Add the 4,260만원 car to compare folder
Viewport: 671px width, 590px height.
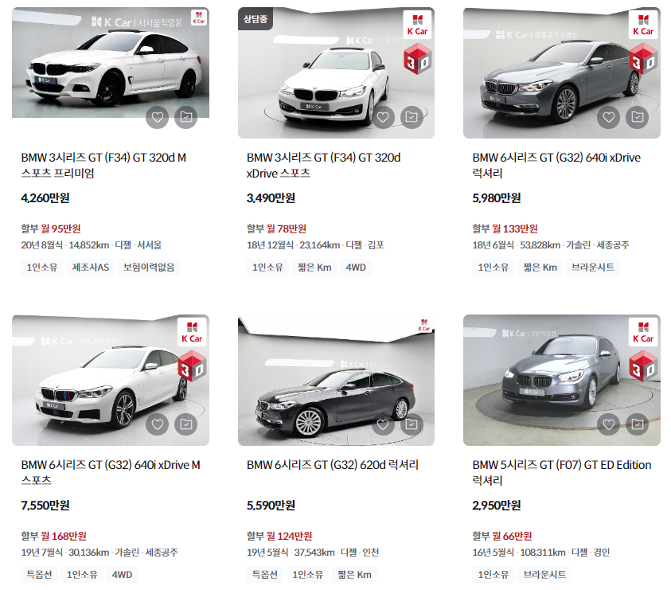(x=185, y=117)
